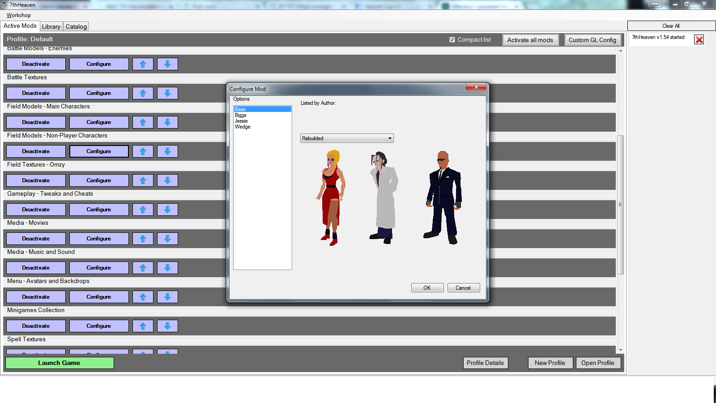The width and height of the screenshot is (716, 403).
Task: Launch the game
Action: [60, 363]
